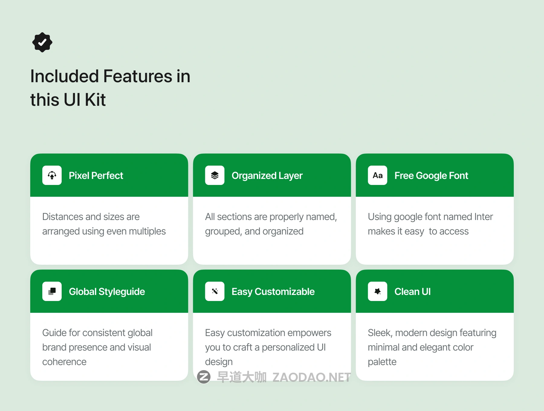The height and width of the screenshot is (411, 544).
Task: Click the Easy Customizable title
Action: coord(273,292)
